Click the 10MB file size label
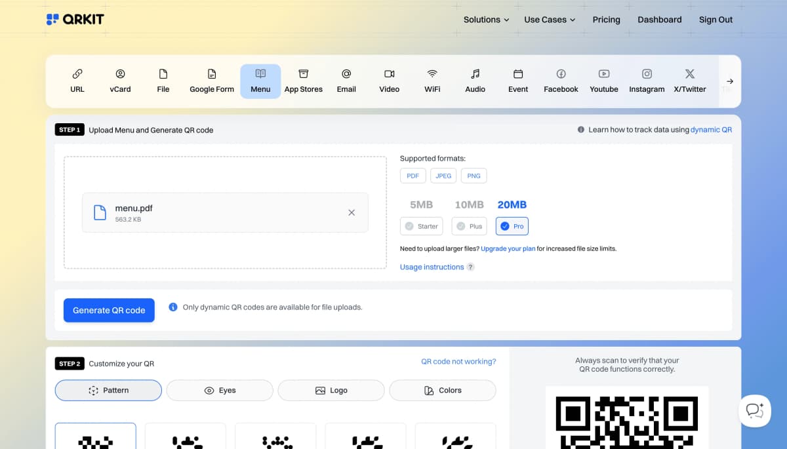 pyautogui.click(x=469, y=205)
